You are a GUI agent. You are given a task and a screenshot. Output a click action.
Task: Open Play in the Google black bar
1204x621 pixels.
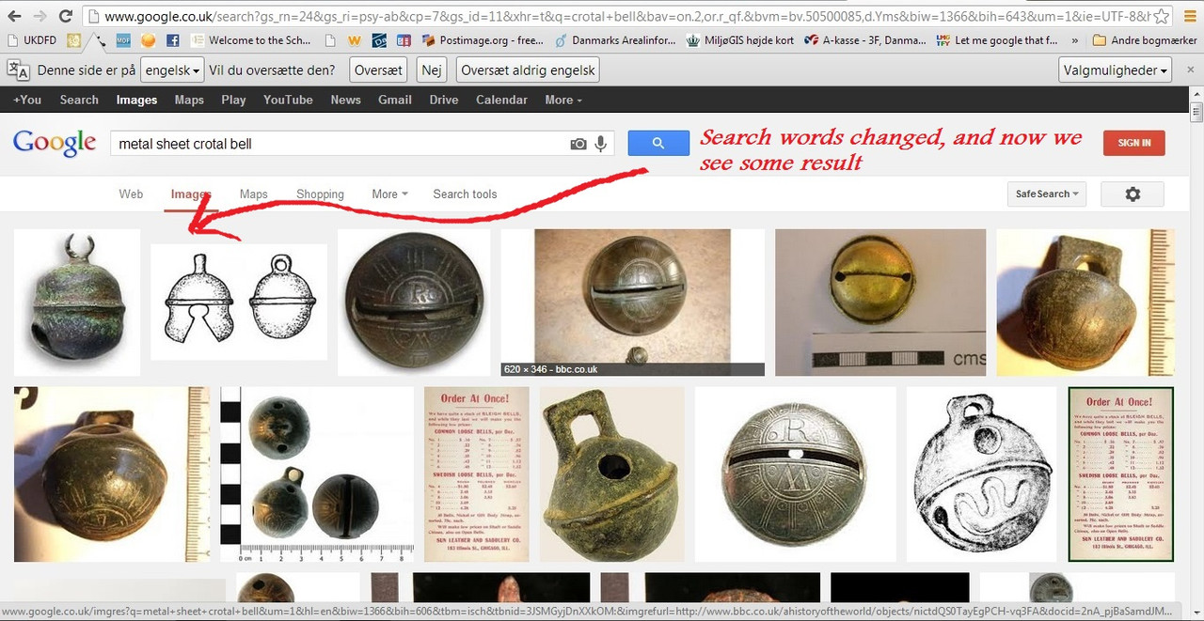click(x=233, y=100)
